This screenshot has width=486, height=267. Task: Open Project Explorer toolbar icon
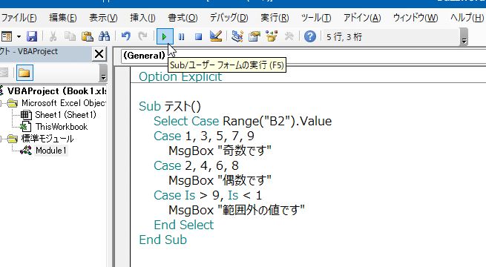click(x=237, y=36)
